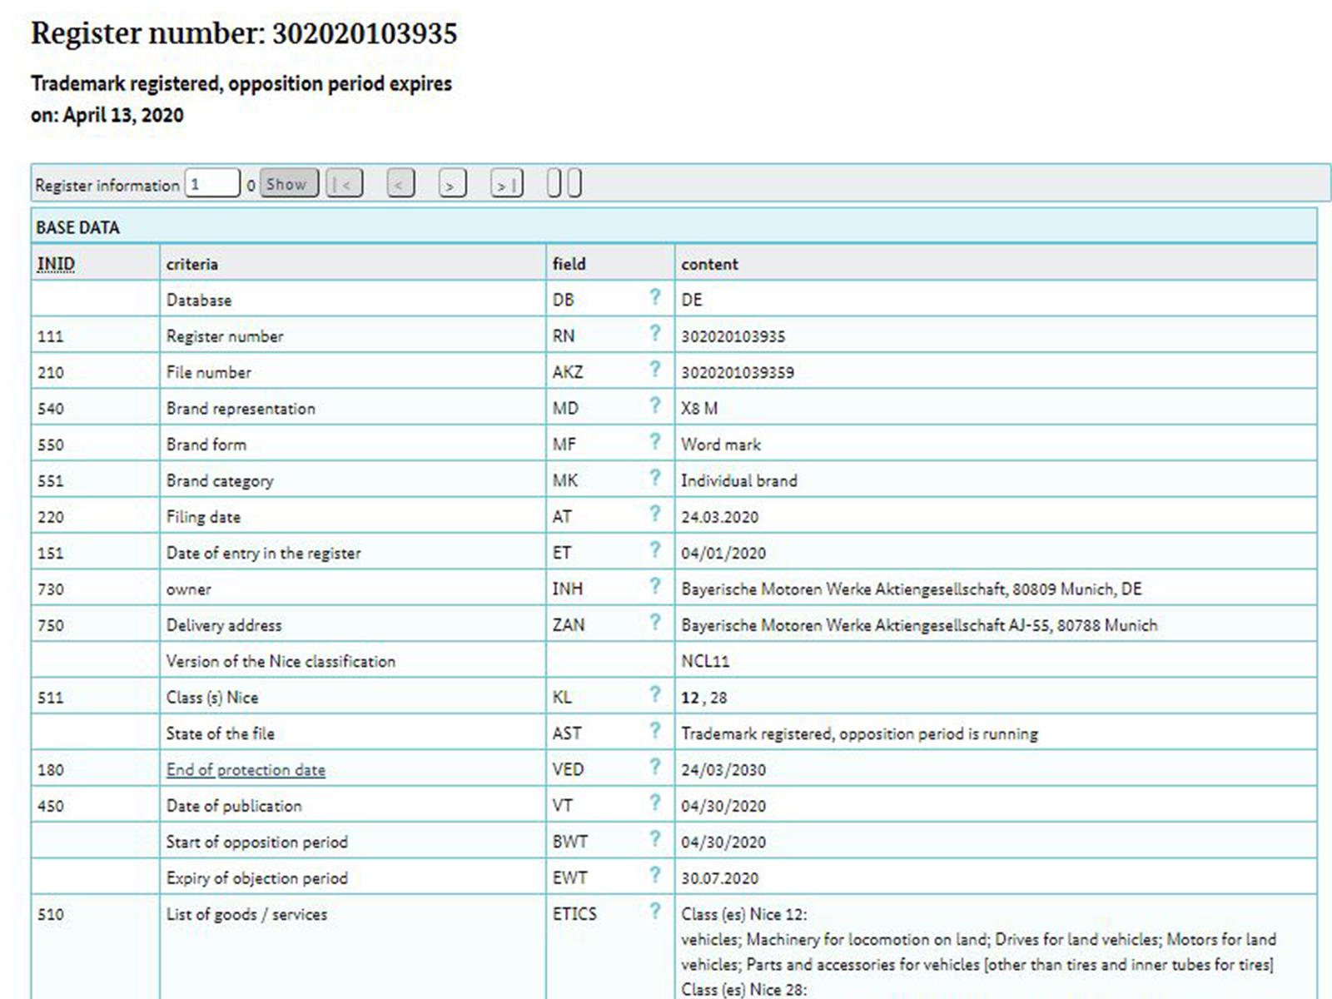The image size is (1332, 999).
Task: Open help for goods list ETICS field
Action: pos(655,912)
